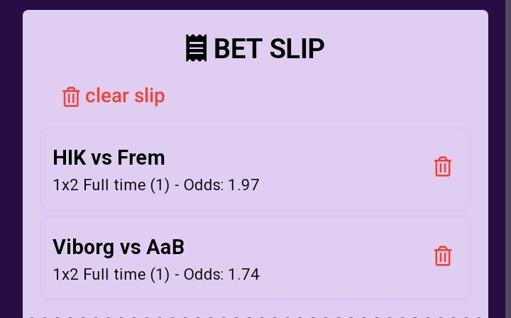Screen dimensions: 511x318
Task: Click the team name HIK
Action: point(70,158)
